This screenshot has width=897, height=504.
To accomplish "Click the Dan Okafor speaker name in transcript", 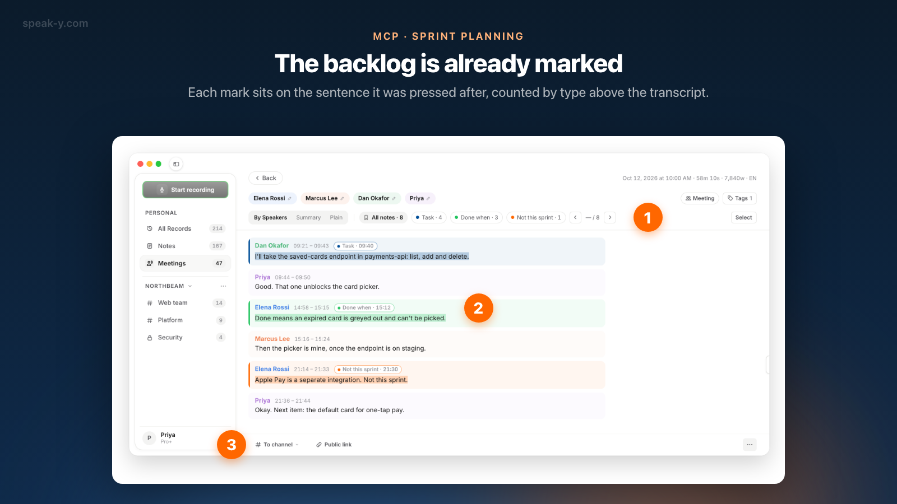I will coord(272,246).
